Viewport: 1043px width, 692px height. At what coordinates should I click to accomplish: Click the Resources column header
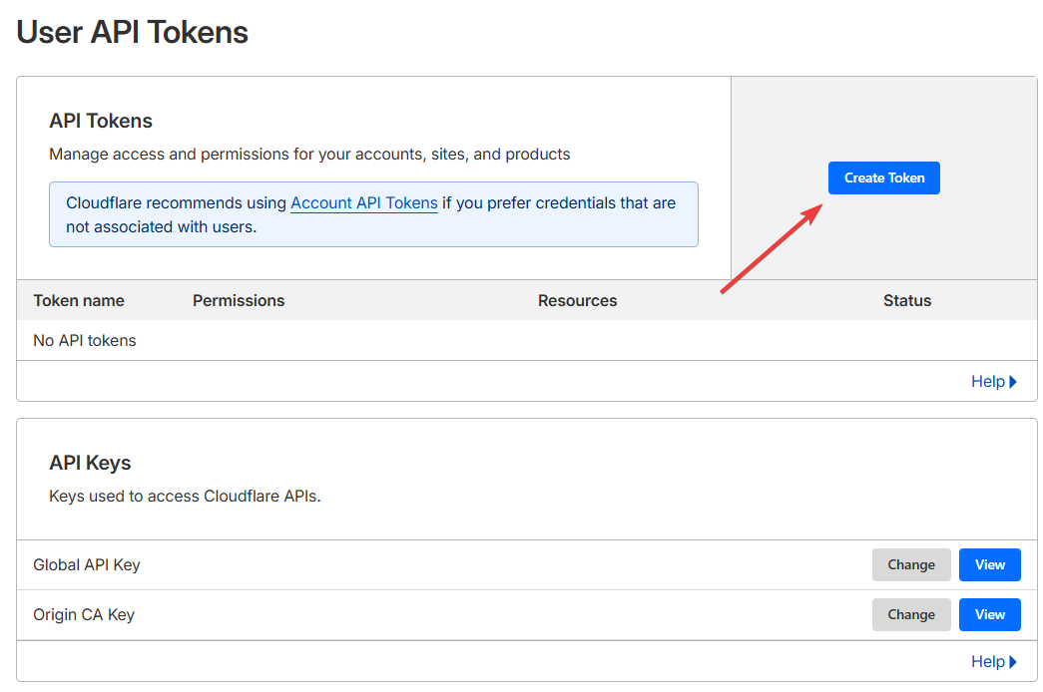[x=577, y=300]
